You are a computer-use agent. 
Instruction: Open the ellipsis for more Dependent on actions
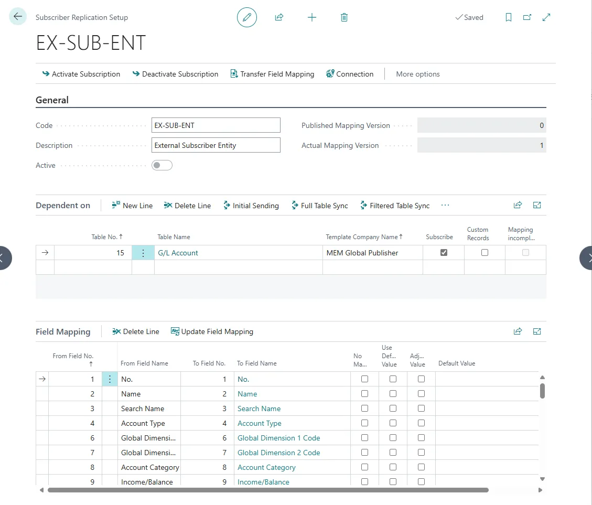pyautogui.click(x=445, y=206)
